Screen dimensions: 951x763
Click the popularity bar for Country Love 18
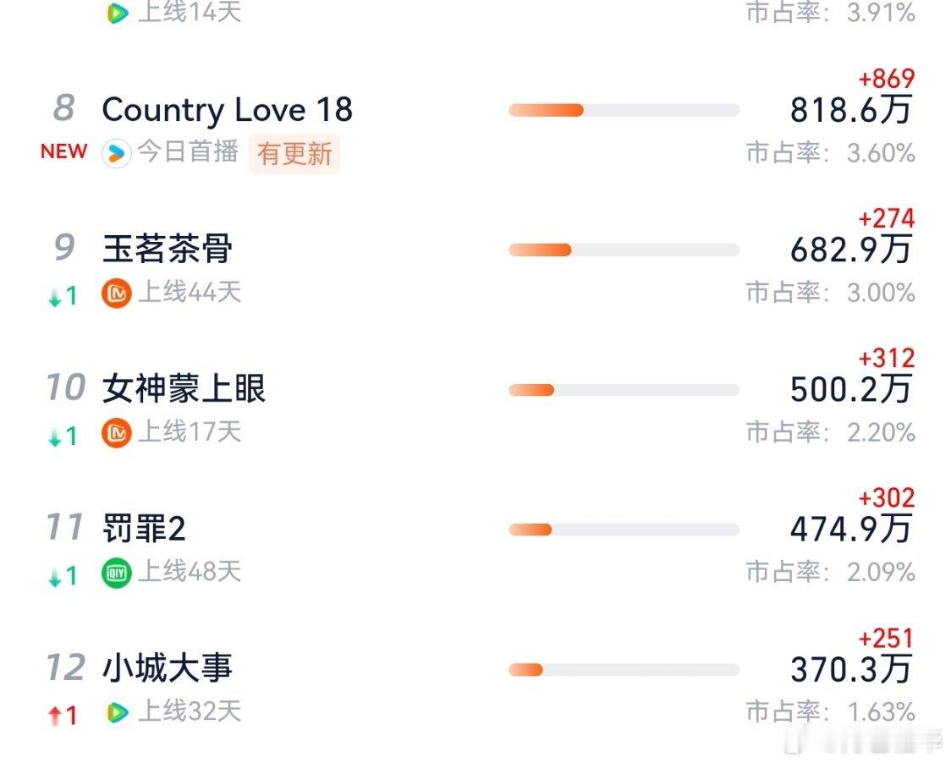click(x=624, y=110)
